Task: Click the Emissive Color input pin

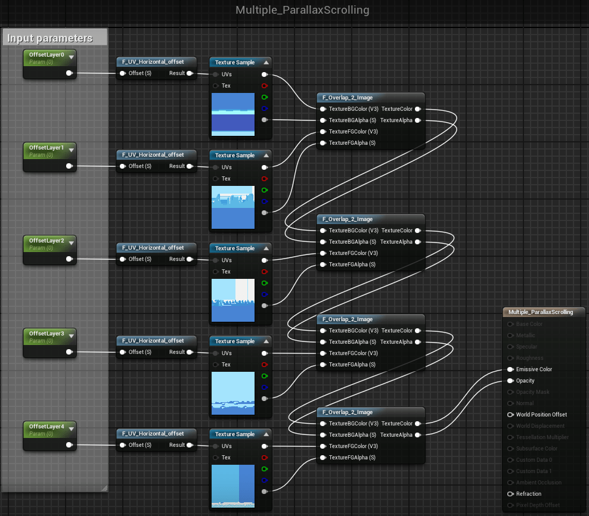Action: pyautogui.click(x=510, y=369)
